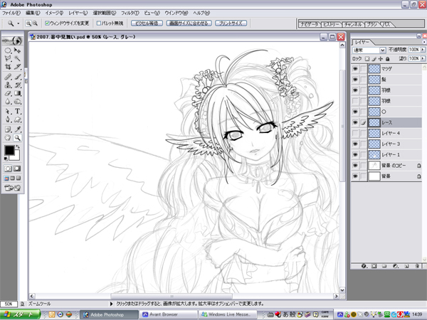
Task: Click the プリントサイズ button
Action: coord(231,23)
